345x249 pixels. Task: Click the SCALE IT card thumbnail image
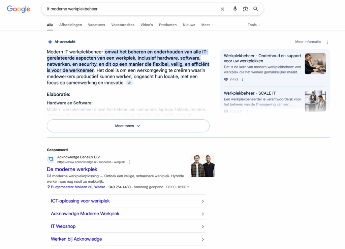[315, 101]
